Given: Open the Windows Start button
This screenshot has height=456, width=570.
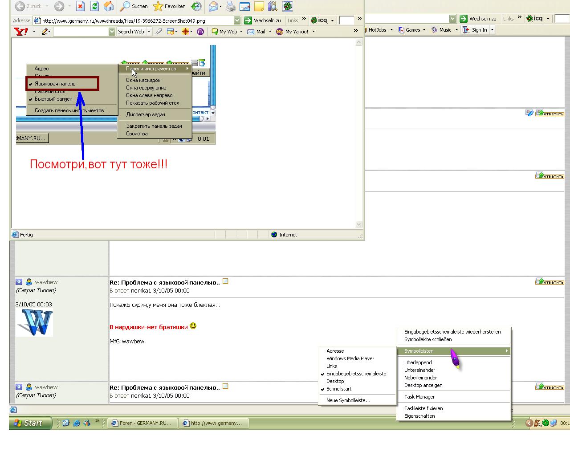Looking at the screenshot, I should 30,423.
